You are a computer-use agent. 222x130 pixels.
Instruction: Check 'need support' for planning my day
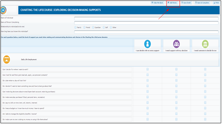tap(176, 80)
